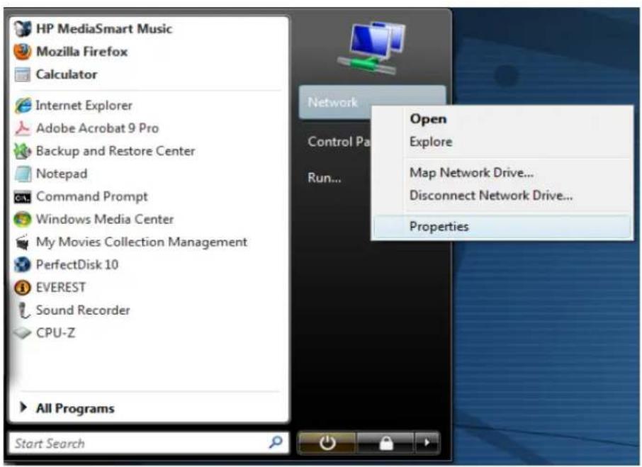Open Control Panel from Start menu
This screenshot has width=642, height=467.
click(x=339, y=142)
